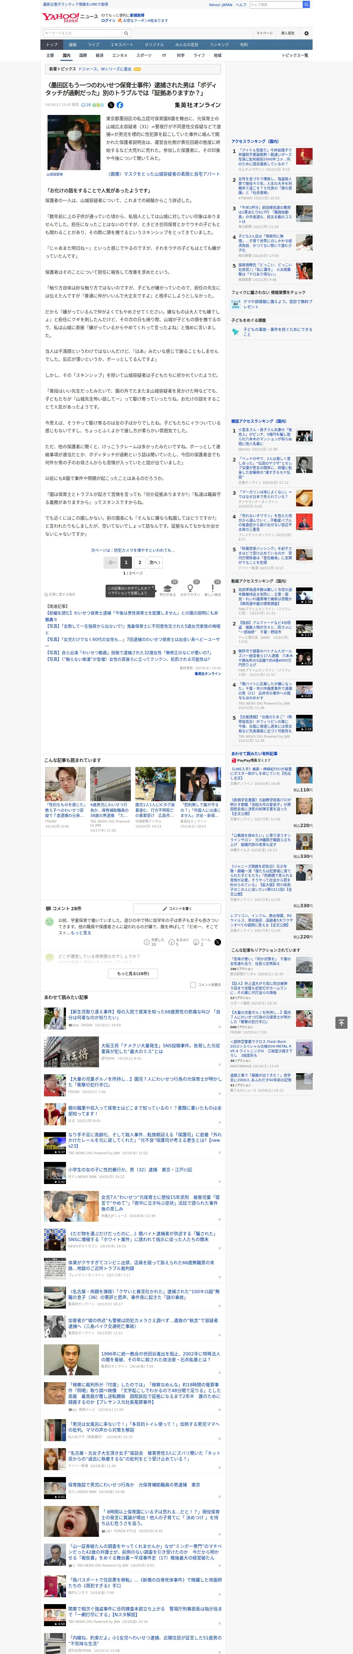
Task: Open the コメント 28件 speech bubble heading
Action: 64,909
